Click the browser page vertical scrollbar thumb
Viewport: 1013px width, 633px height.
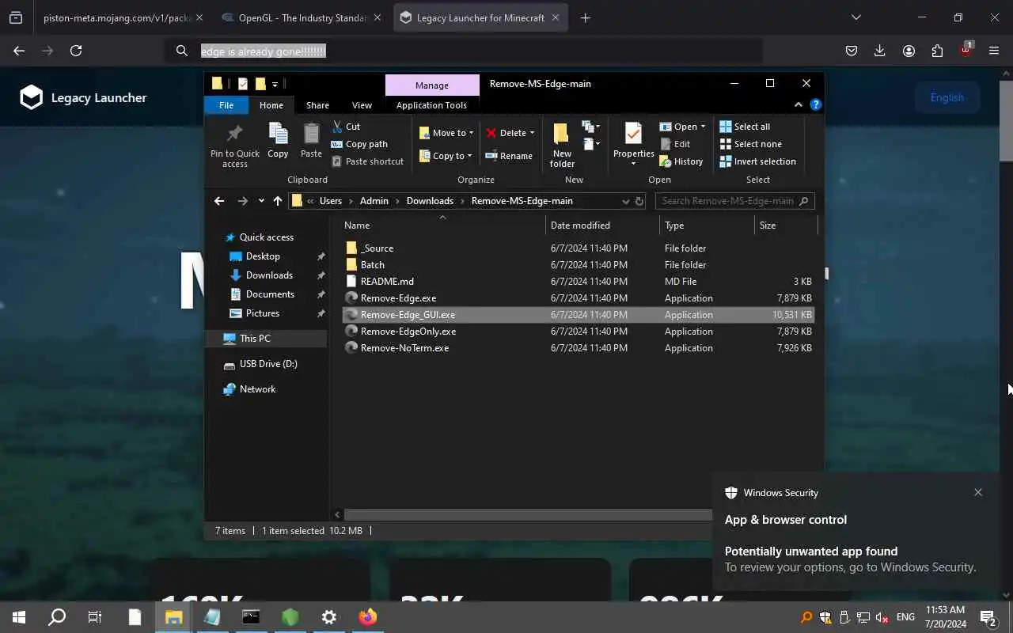click(1006, 120)
